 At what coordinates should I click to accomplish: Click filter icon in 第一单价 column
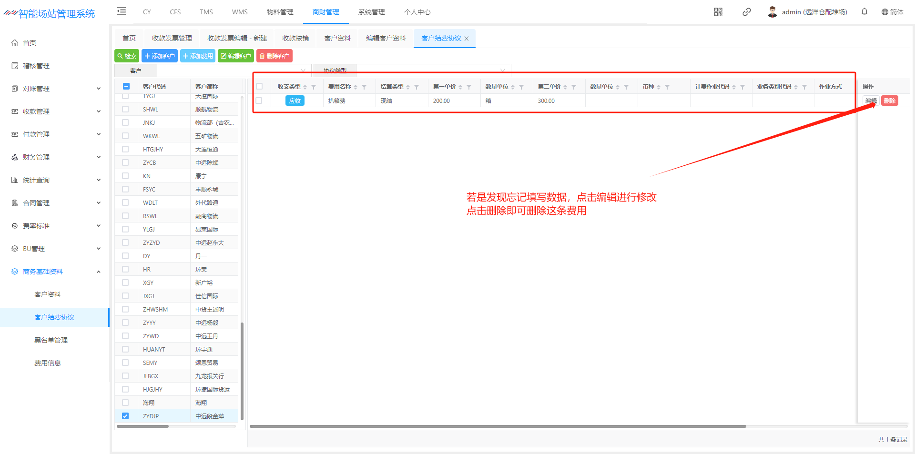coord(469,87)
